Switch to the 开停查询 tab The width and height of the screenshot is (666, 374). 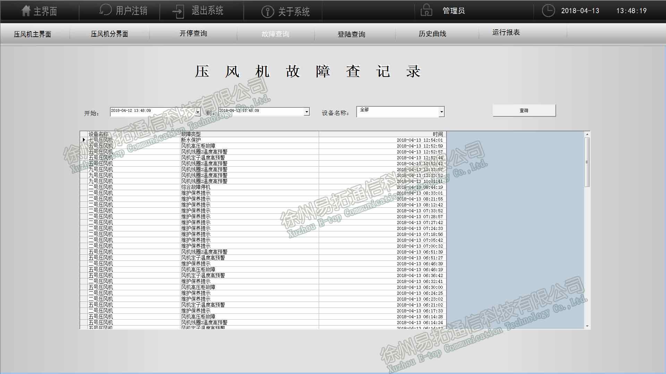(x=193, y=33)
